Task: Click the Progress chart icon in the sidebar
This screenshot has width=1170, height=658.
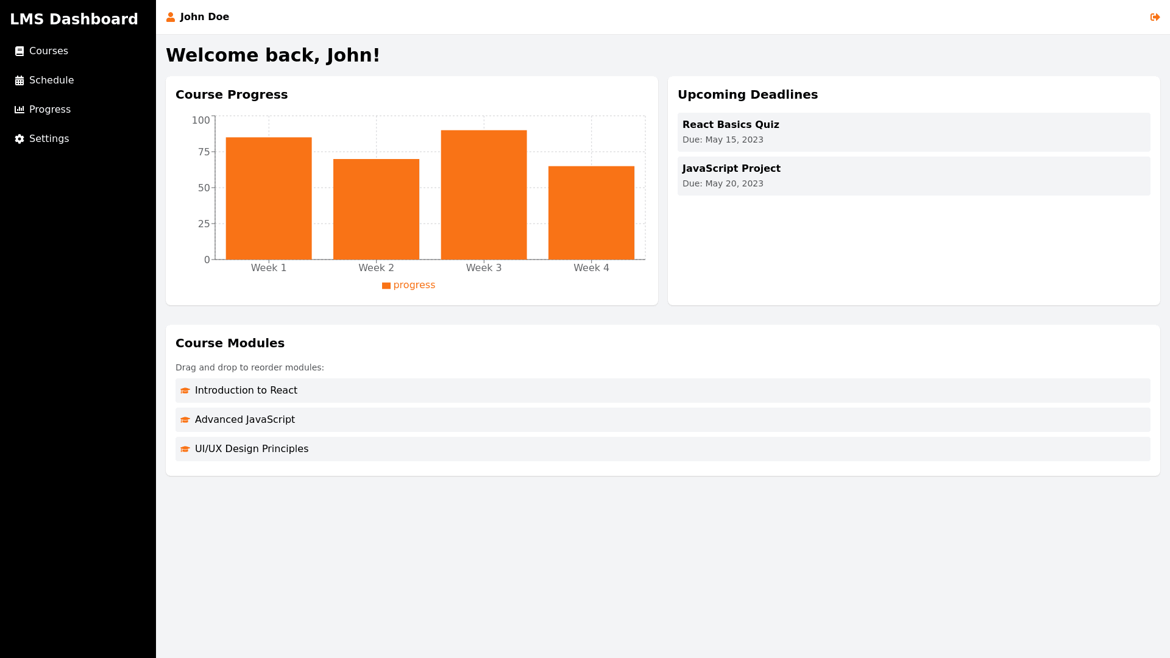Action: (x=19, y=110)
